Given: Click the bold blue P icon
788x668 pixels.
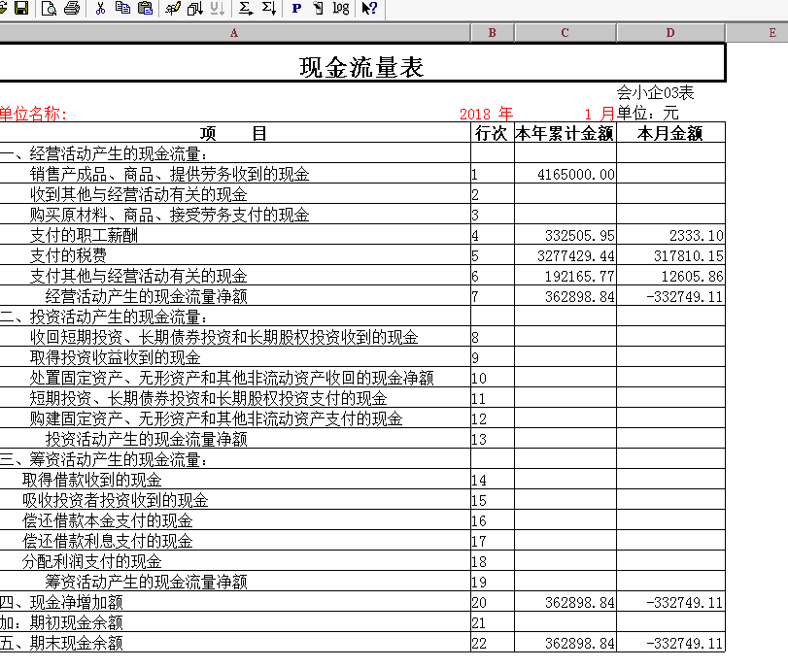Looking at the screenshot, I should [x=296, y=8].
